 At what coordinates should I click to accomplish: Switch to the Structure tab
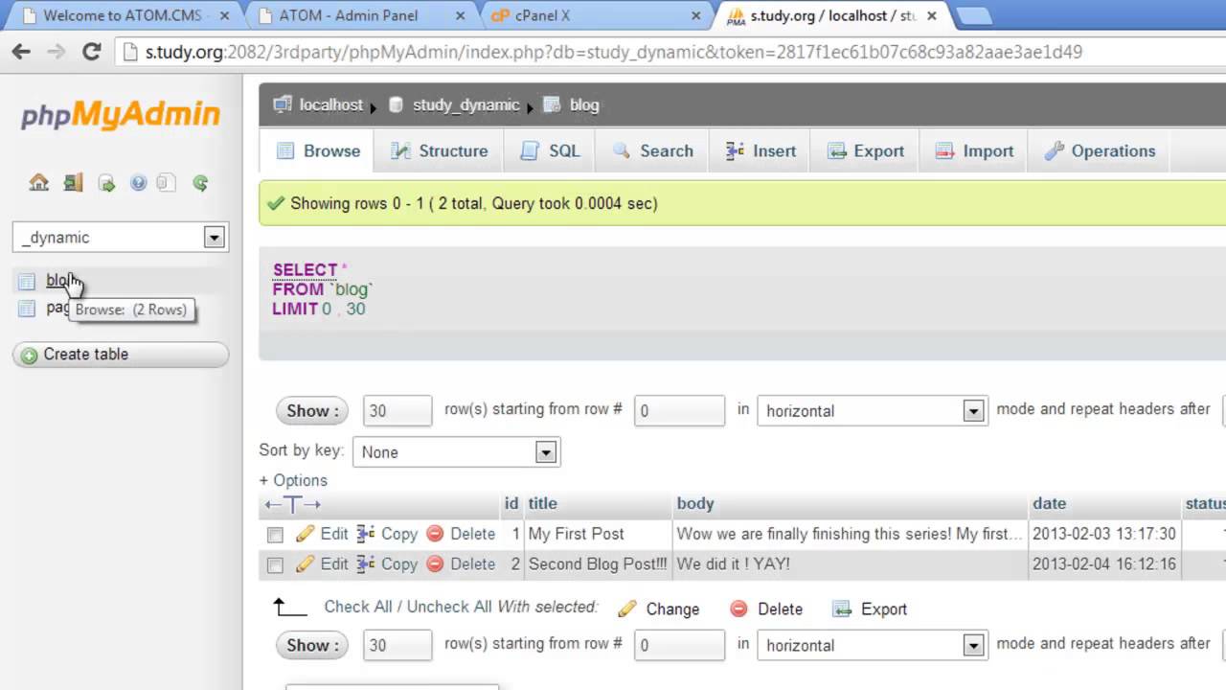(439, 150)
